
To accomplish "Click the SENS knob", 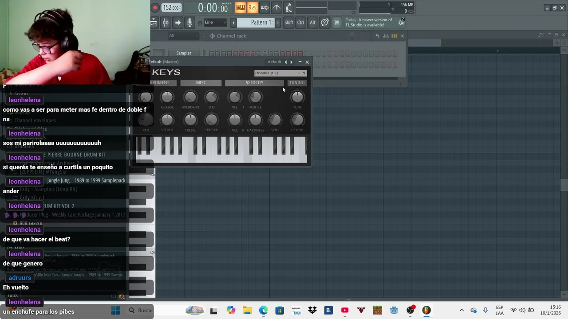I will click(275, 120).
